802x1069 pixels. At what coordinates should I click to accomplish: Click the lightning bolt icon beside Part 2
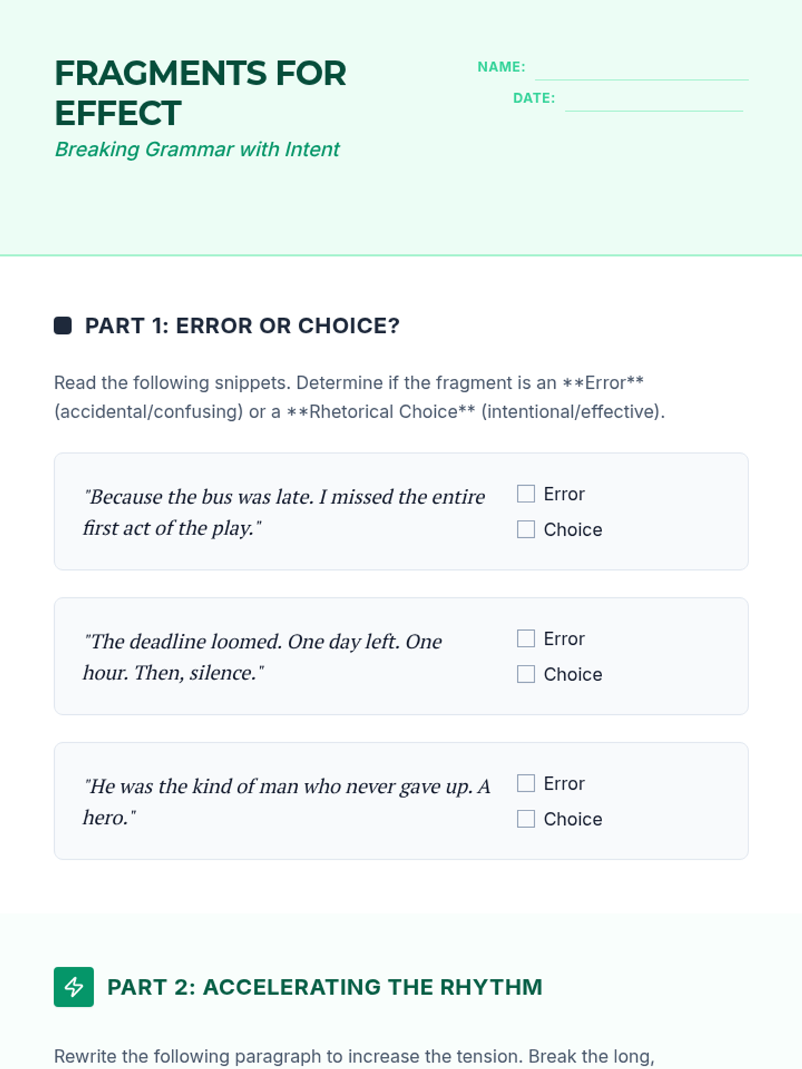pos(74,987)
